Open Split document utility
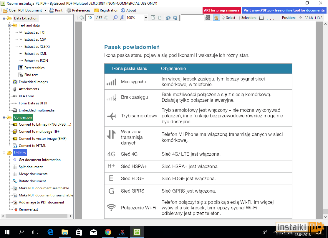328x238 pixels. coord(31,167)
